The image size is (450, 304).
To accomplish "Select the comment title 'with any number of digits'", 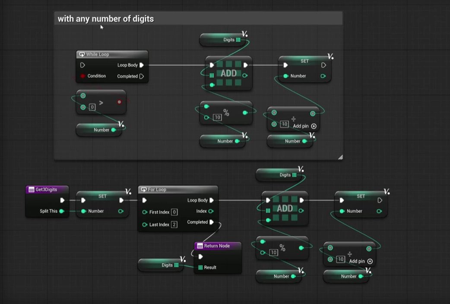I will point(106,19).
